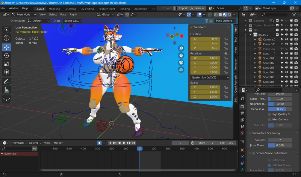Open the Output properties tab icon
Screen dimensions: 301x177
[x=242, y=113]
